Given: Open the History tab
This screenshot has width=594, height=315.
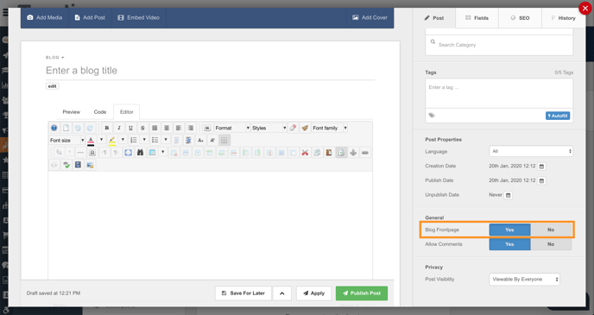Looking at the screenshot, I should pyautogui.click(x=563, y=18).
